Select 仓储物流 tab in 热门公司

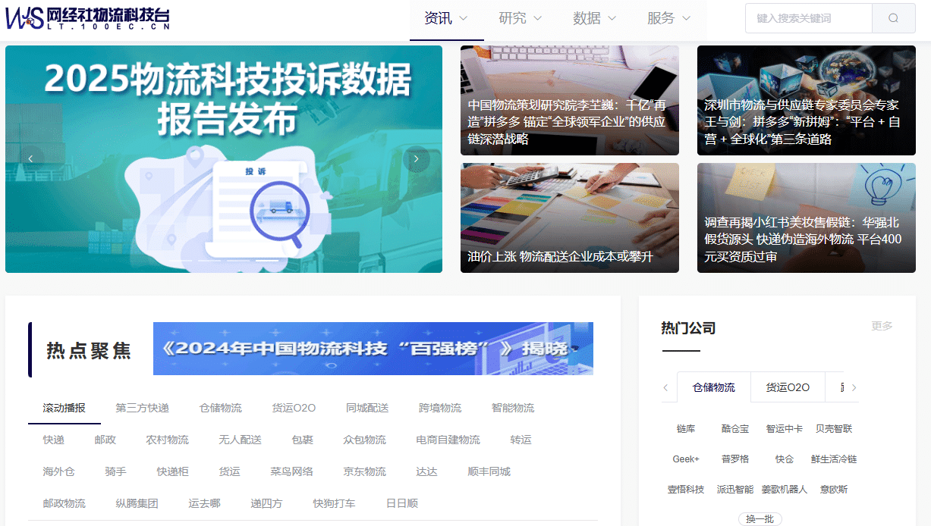714,387
